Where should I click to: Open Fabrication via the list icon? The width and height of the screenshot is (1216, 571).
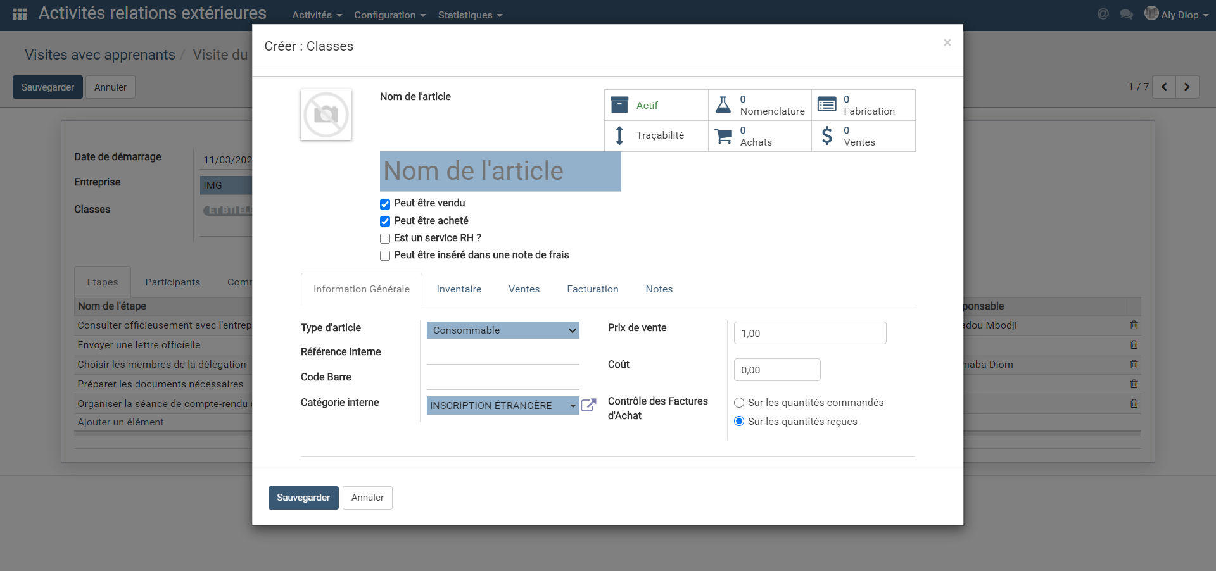pos(826,105)
